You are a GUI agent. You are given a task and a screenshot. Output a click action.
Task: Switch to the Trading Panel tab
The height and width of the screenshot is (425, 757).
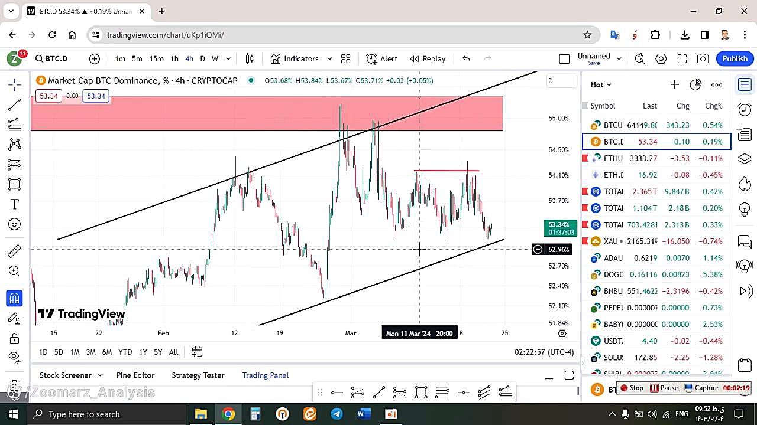click(x=266, y=375)
